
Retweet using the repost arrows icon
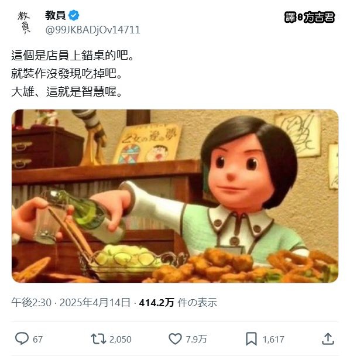pyautogui.click(x=98, y=339)
